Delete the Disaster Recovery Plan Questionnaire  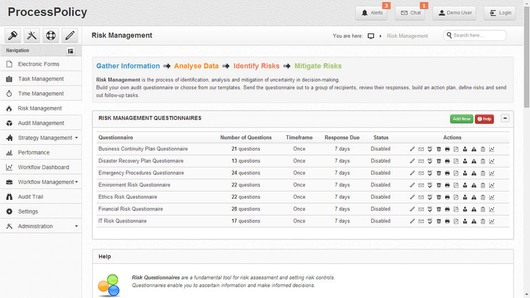point(439,161)
